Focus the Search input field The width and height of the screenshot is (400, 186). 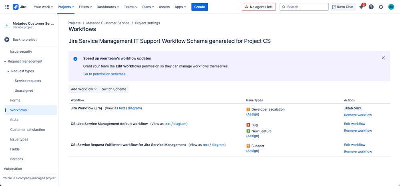click(x=304, y=7)
